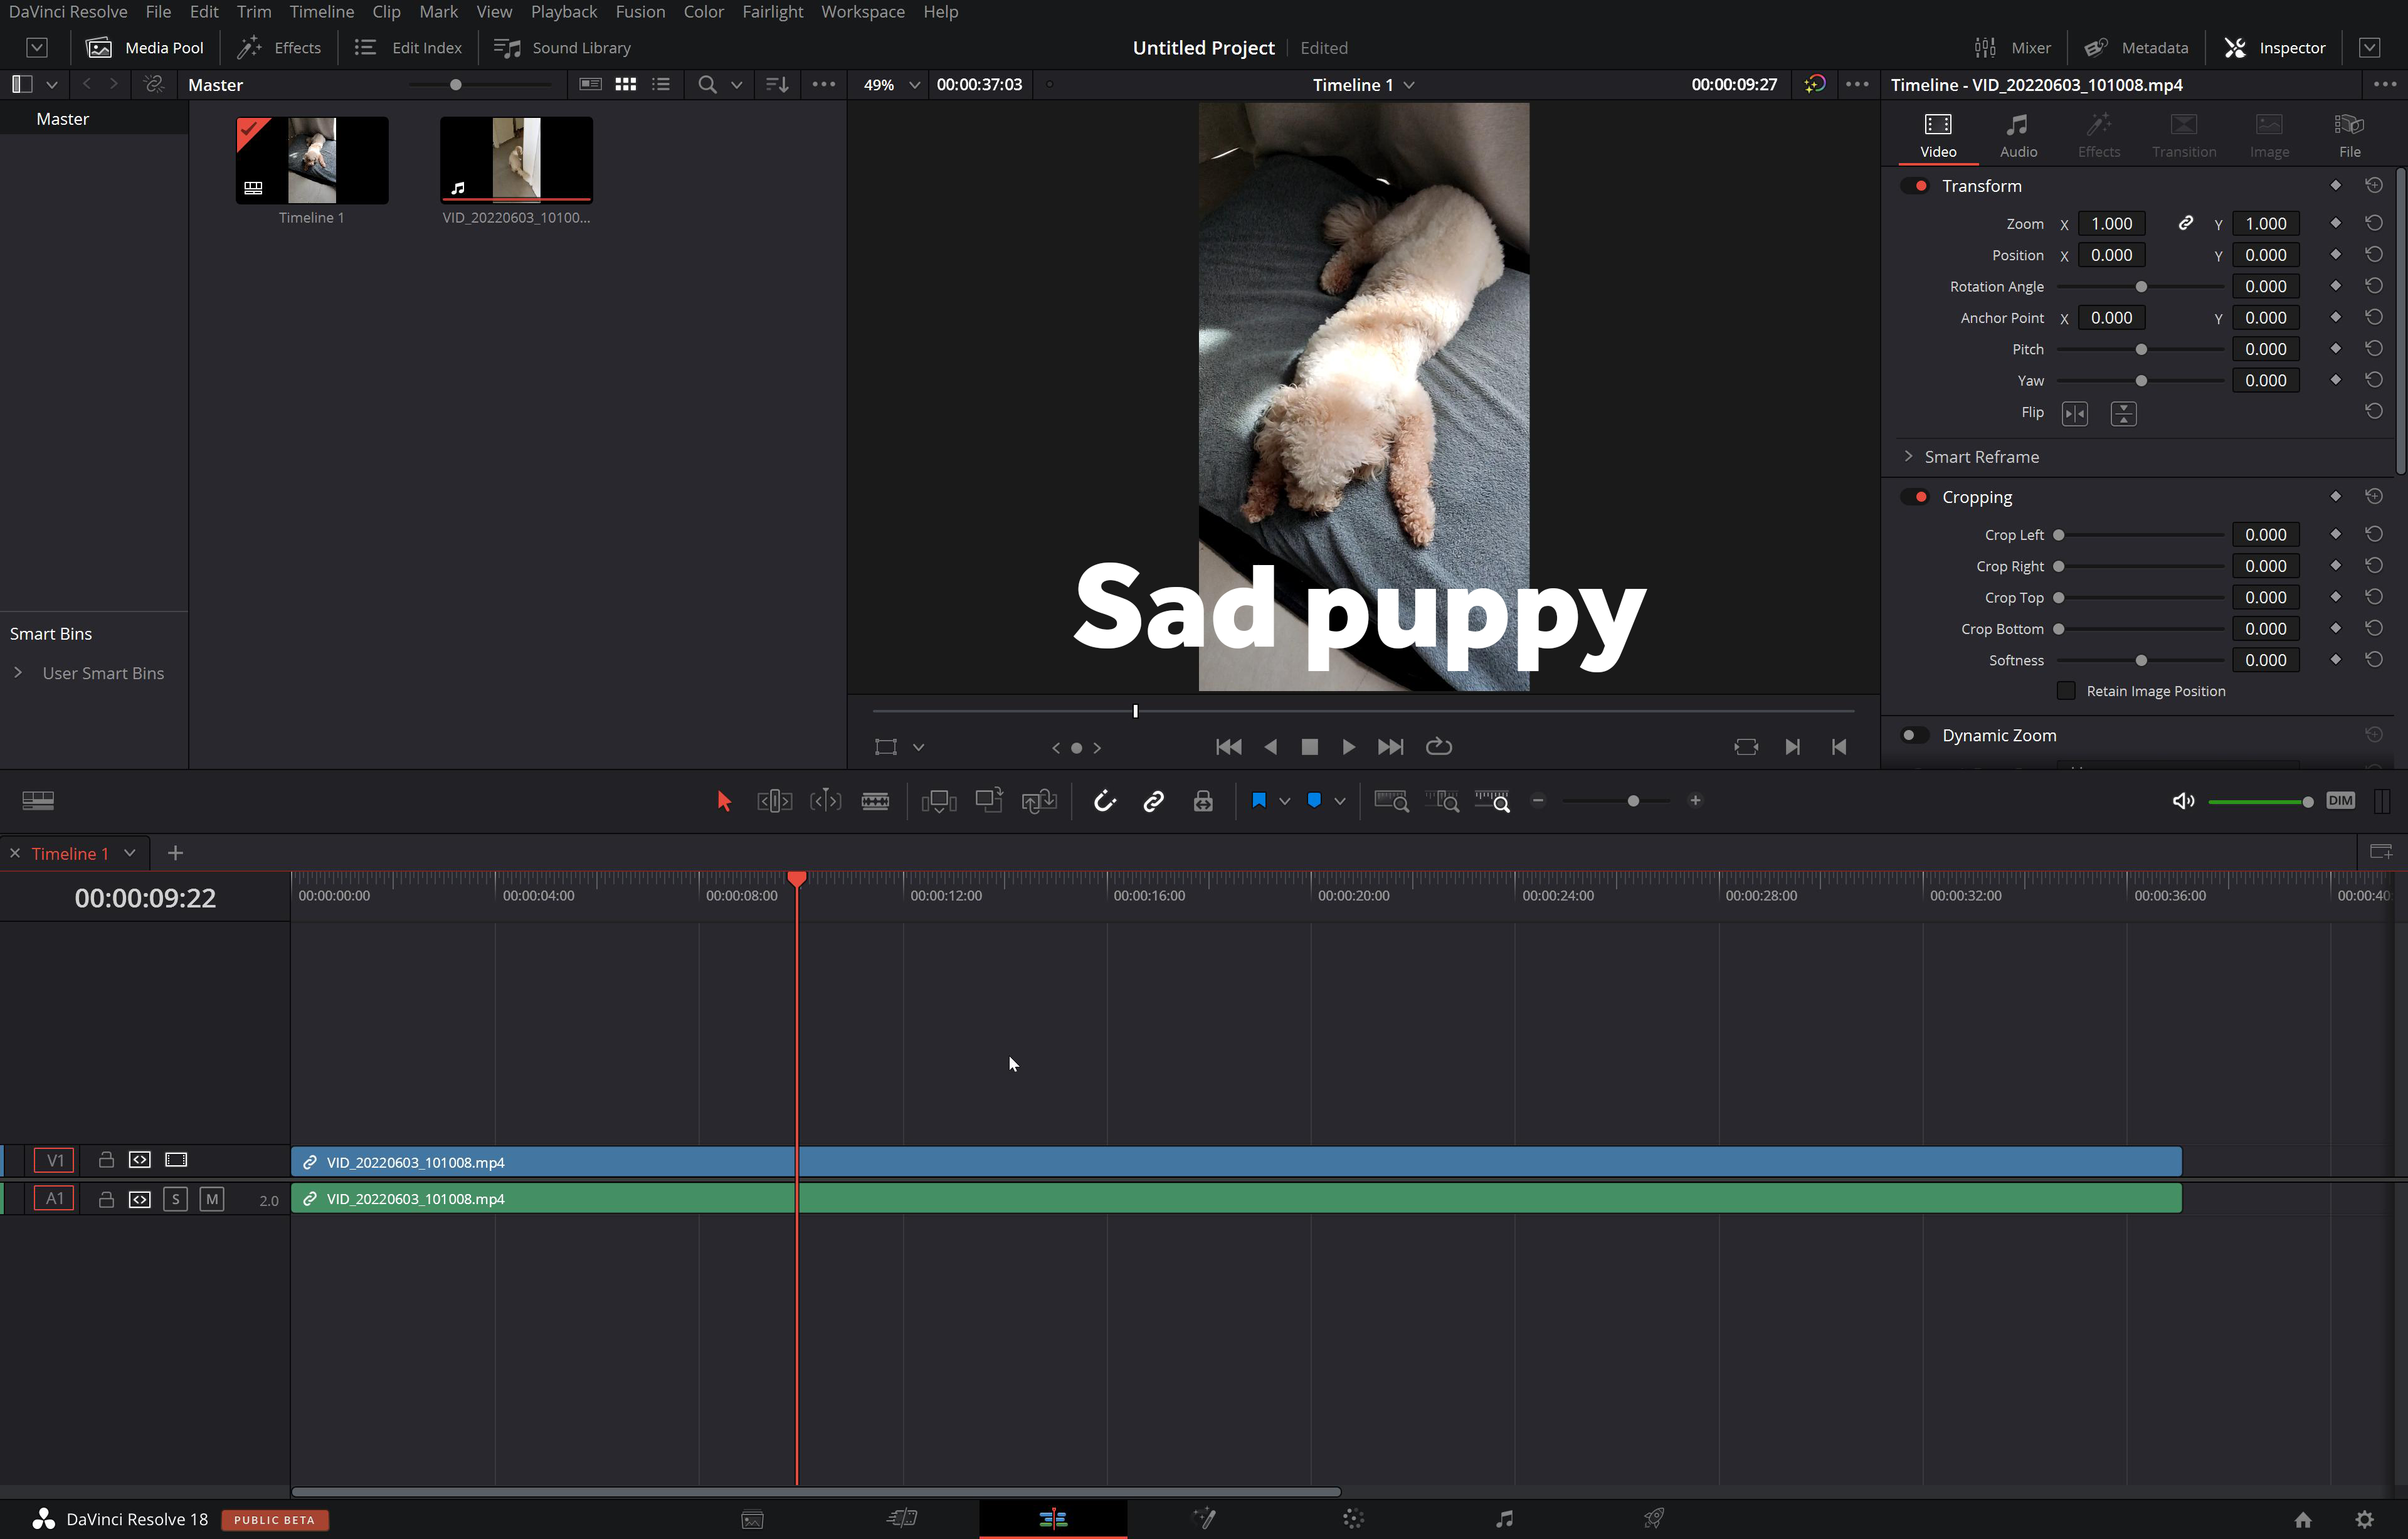Toggle linked selection in the toolbar
The width and height of the screenshot is (2408, 1539).
pyautogui.click(x=1153, y=800)
